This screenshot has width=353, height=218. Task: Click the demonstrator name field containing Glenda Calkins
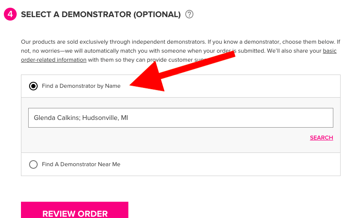click(181, 118)
